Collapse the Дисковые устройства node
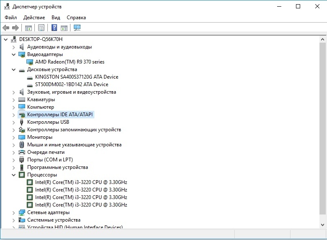 click(13, 69)
